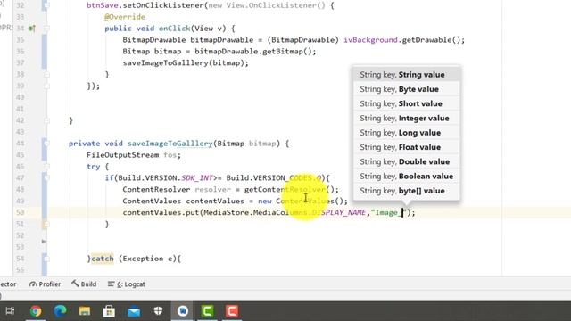571x321 pixels.
Task: Open Microsoft Edge from the taskbar
Action: [x=60, y=311]
